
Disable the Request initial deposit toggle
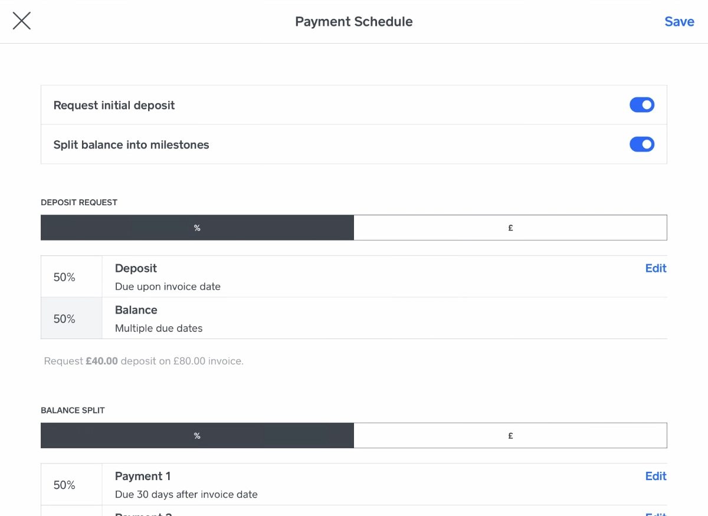pyautogui.click(x=642, y=104)
